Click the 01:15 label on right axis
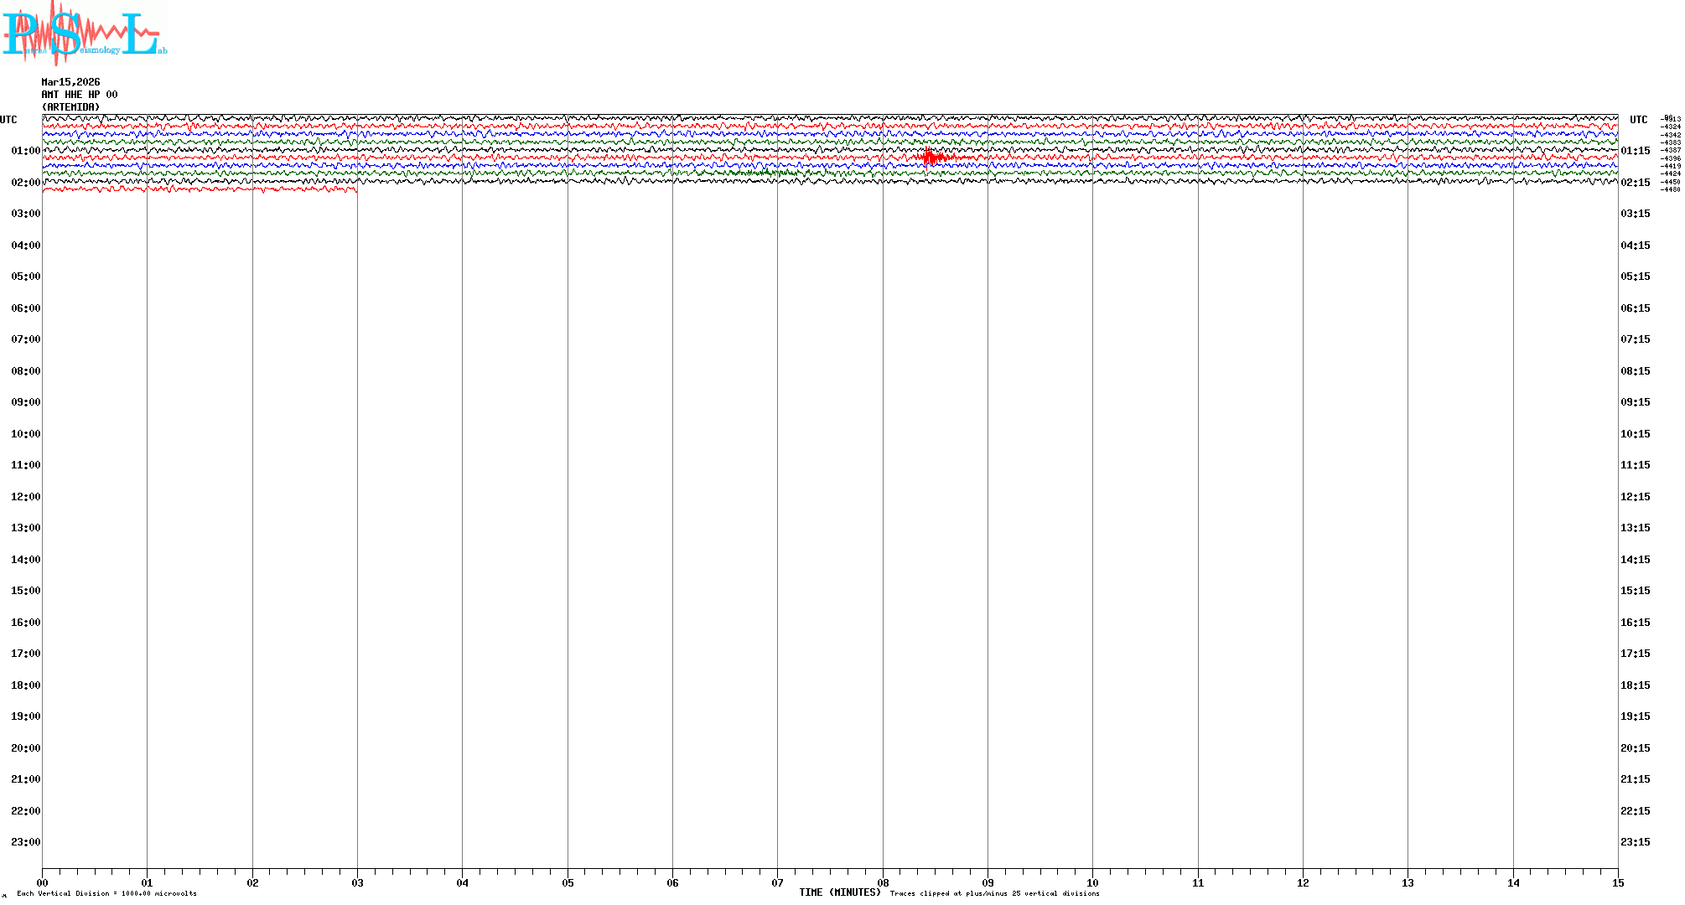The height and width of the screenshot is (905, 1685). (x=1635, y=151)
